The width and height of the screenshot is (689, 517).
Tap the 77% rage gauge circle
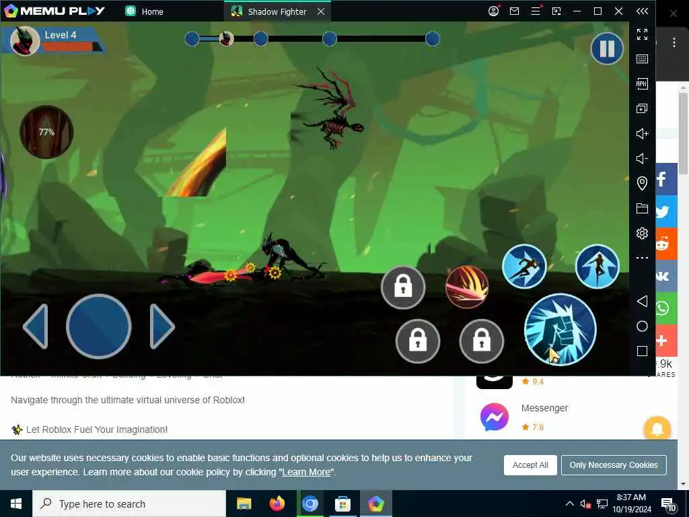pos(46,132)
